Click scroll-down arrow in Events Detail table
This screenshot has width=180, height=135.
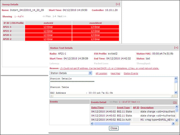point(177,120)
